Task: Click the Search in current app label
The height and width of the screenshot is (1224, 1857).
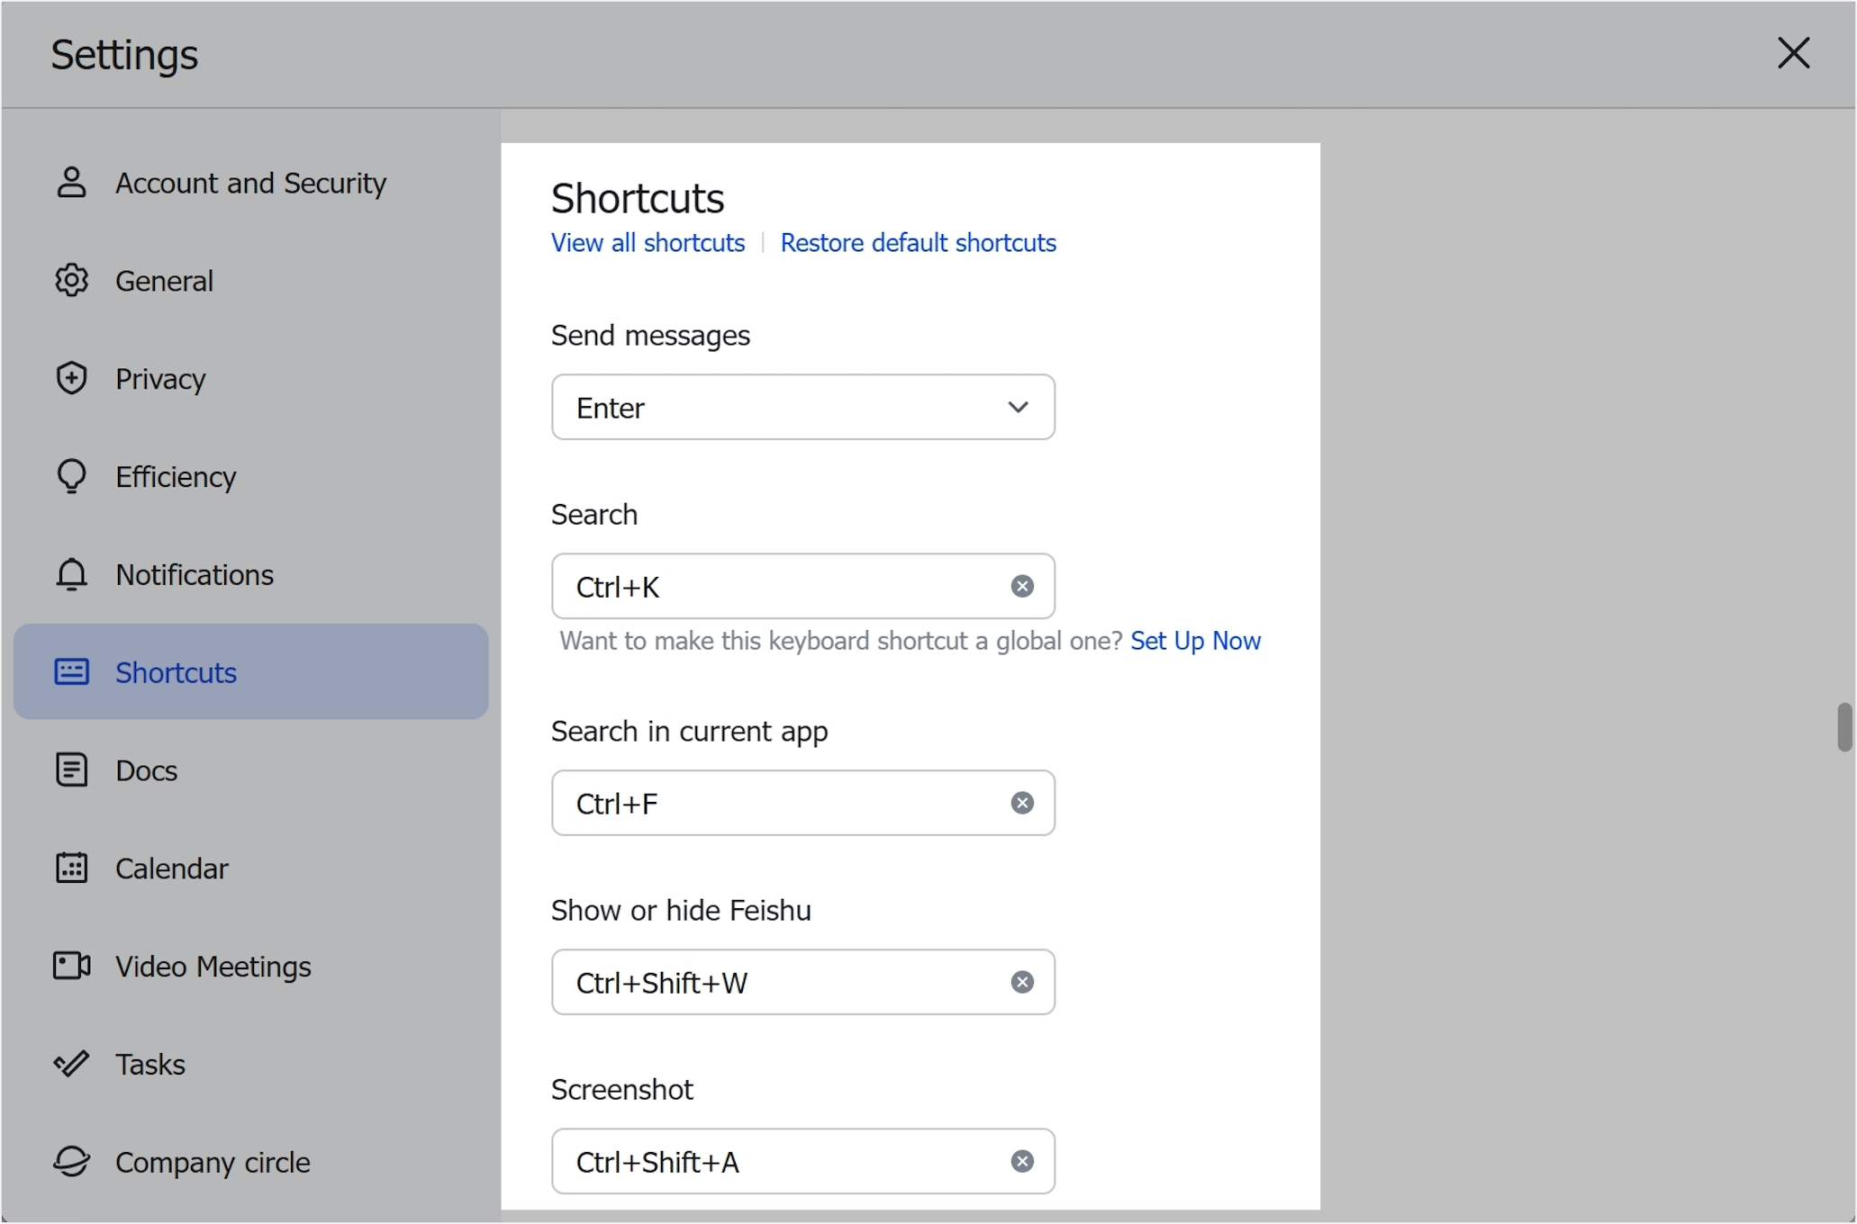Action: click(x=689, y=731)
